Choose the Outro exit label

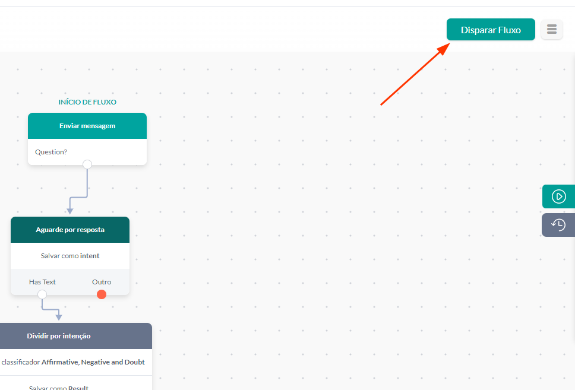pos(102,282)
